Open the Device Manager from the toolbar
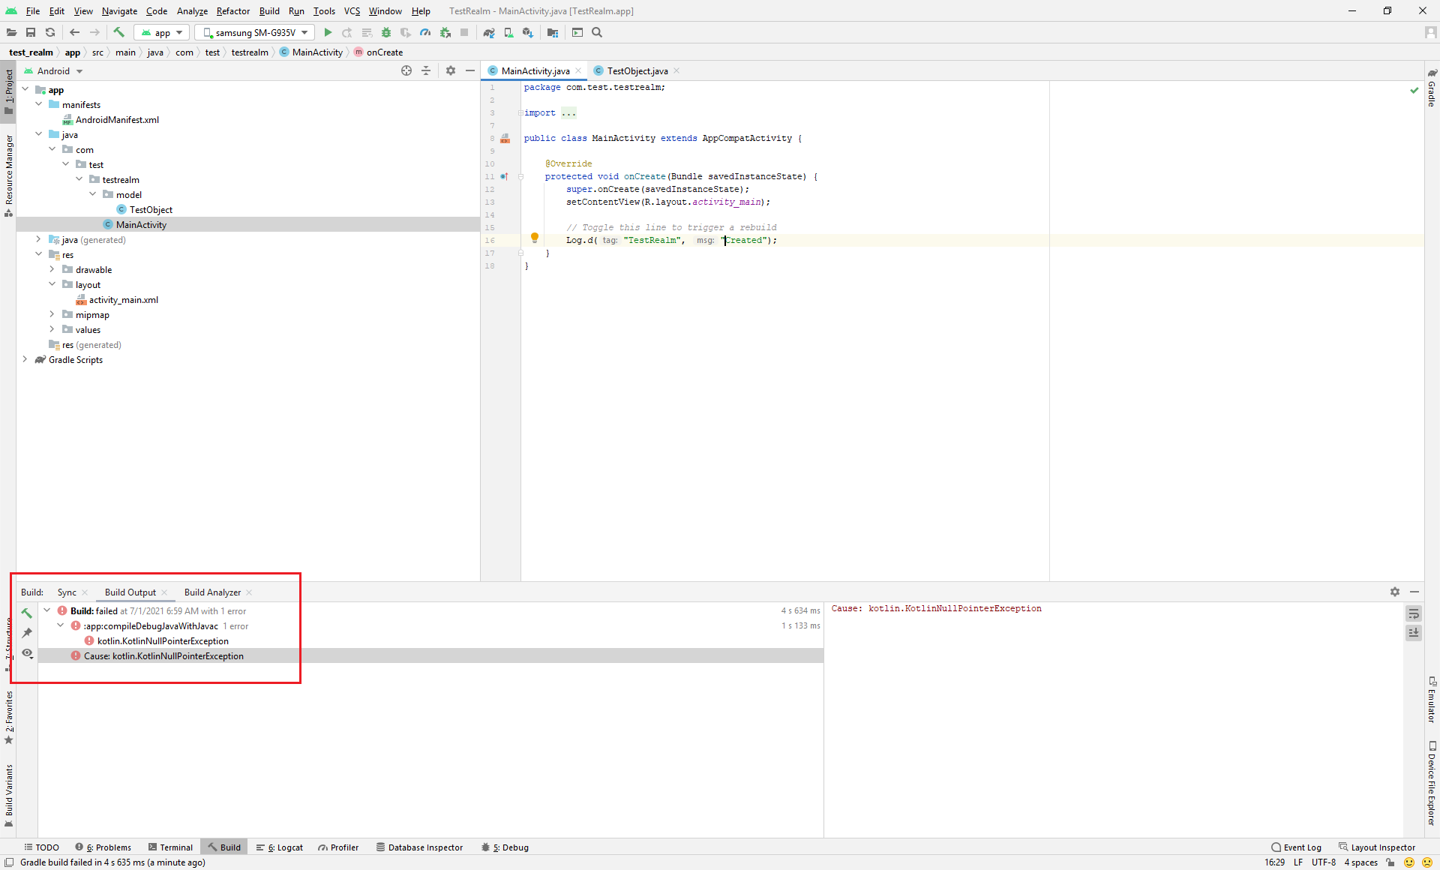The width and height of the screenshot is (1440, 870). click(x=509, y=32)
